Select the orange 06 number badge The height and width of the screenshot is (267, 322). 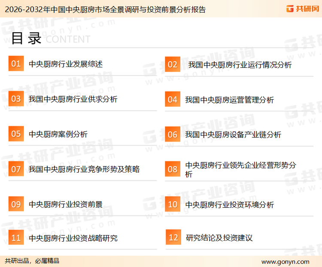[x=173, y=134]
